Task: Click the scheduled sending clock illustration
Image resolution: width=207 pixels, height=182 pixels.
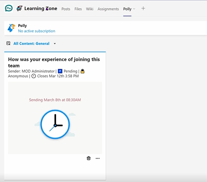Action: [x=55, y=124]
